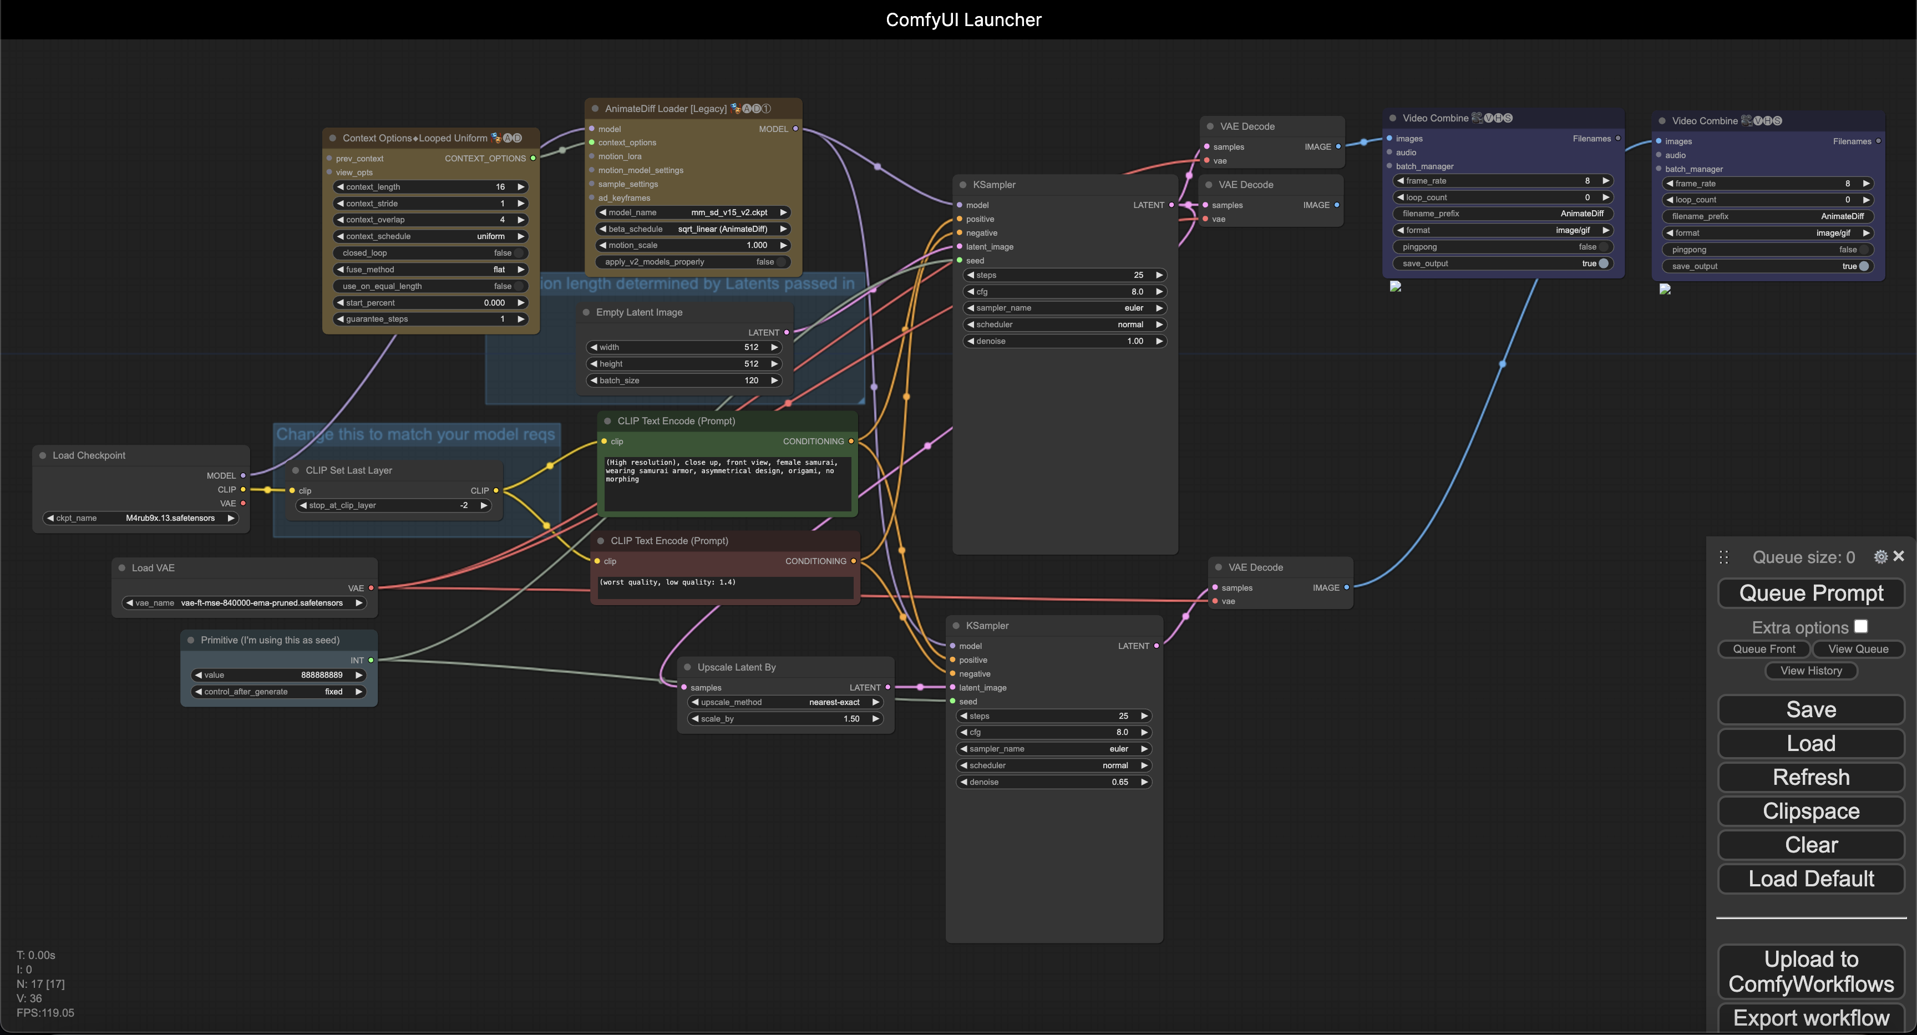Open the settings gear in the queue panel
This screenshot has height=1035, width=1917.
click(1880, 556)
